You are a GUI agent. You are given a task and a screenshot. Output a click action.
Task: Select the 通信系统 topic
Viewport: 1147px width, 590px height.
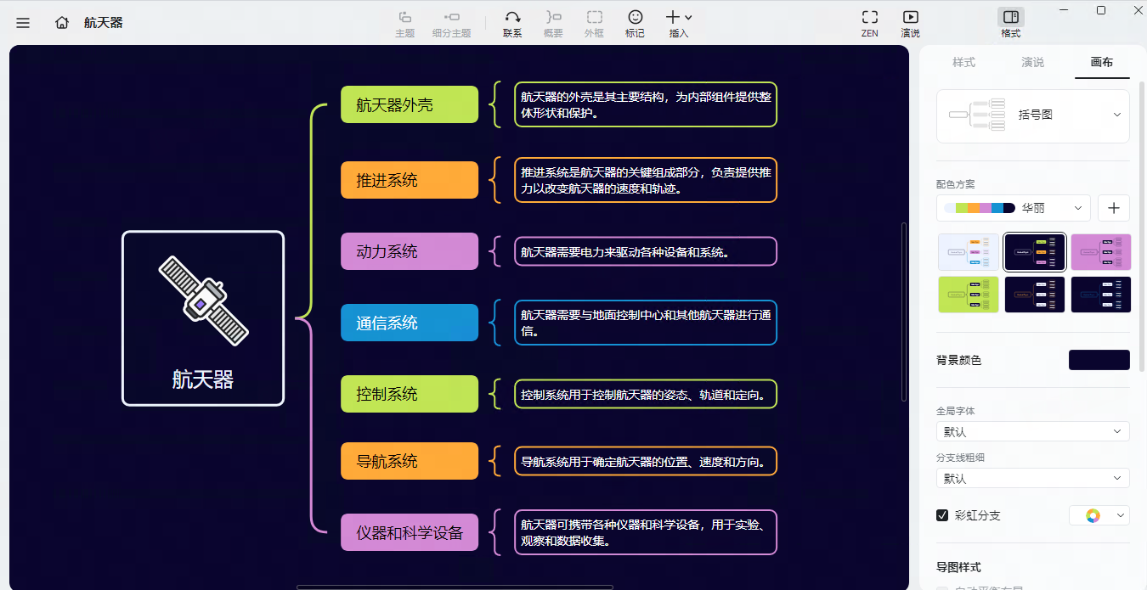pos(410,323)
